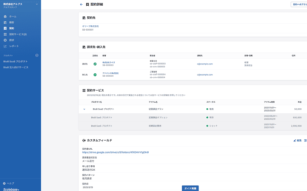Viewport: 307px width, 191px height.
Task: Open the ホーム home icon in sidebar
Action: click(x=5, y=16)
